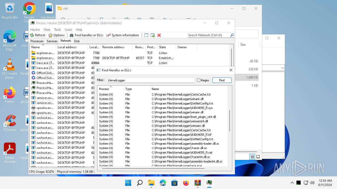Select lsass.exe row with port 49664

(113, 63)
